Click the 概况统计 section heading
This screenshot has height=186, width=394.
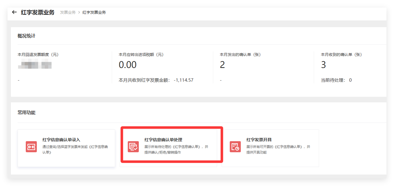click(x=27, y=36)
